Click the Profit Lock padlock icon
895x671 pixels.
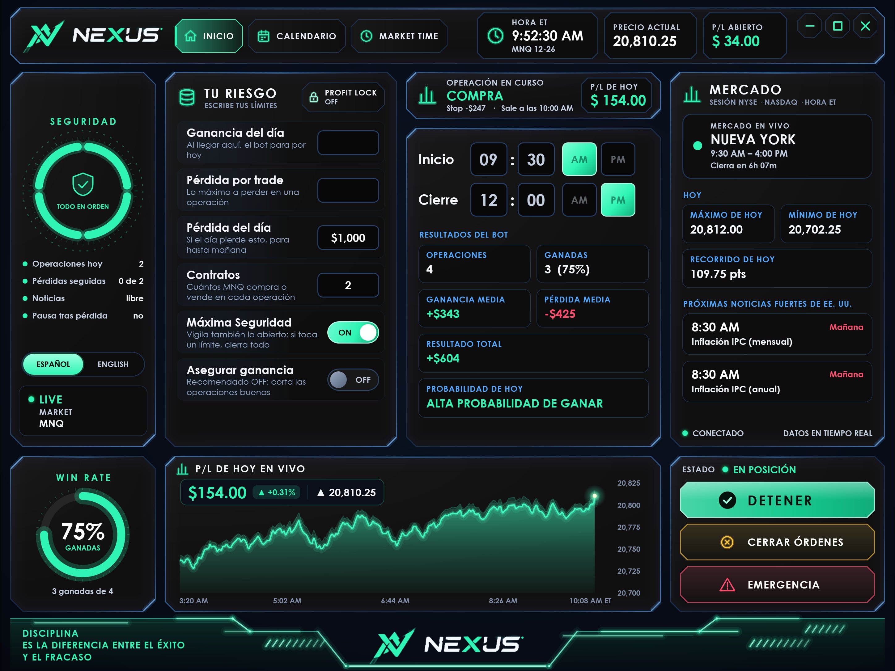314,97
